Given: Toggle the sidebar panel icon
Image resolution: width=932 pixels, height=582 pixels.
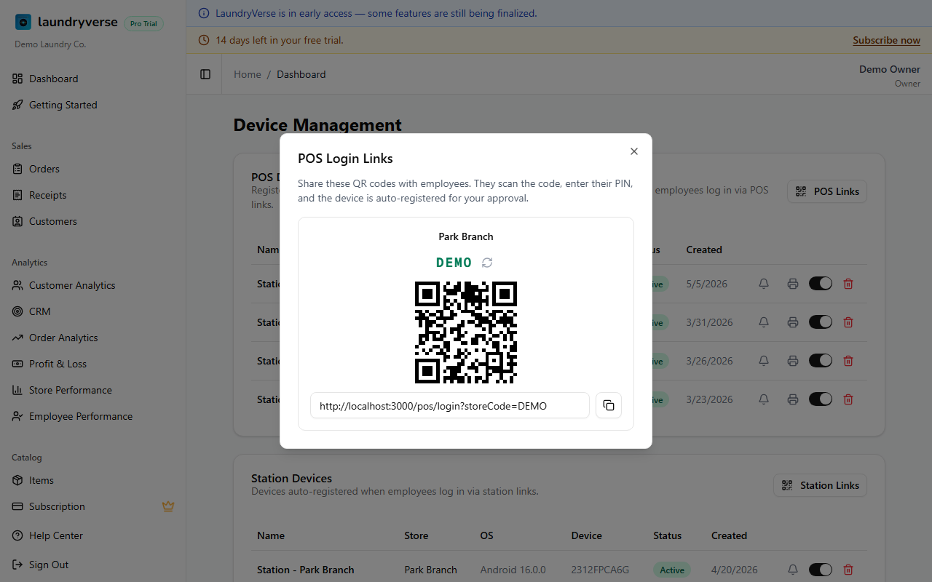Looking at the screenshot, I should coord(205,74).
